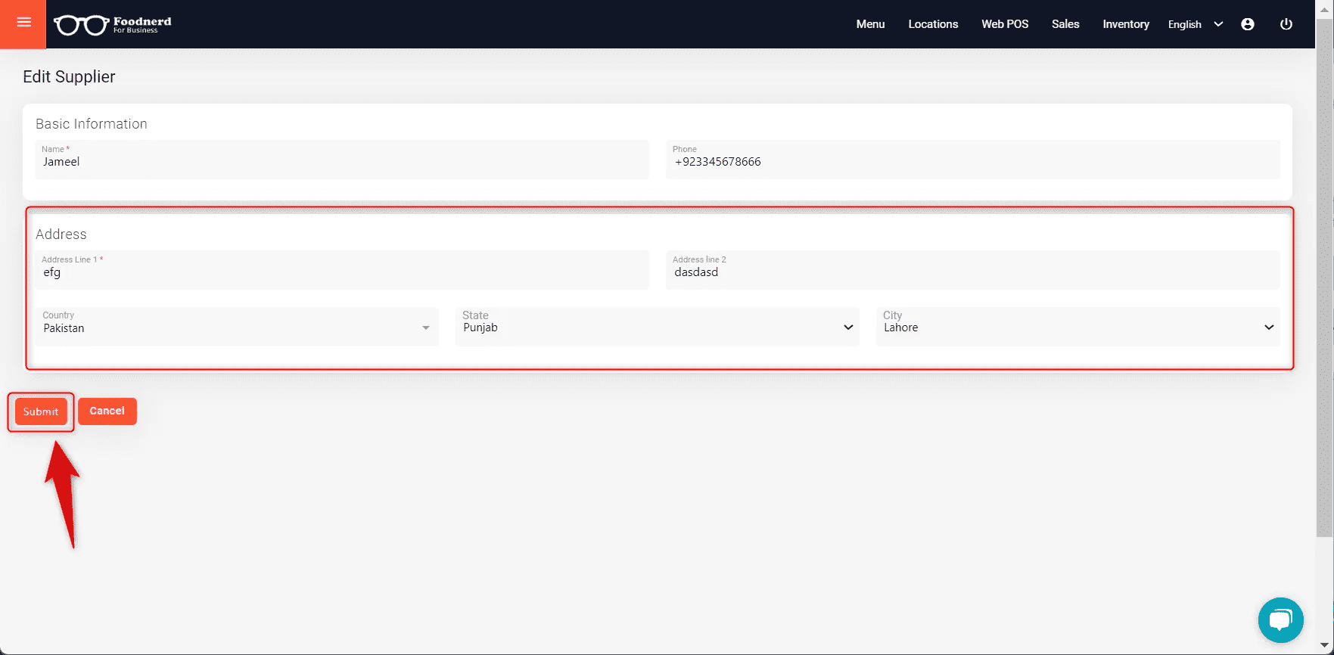Focus the Name field containing Jameel
Viewport: 1334px width, 655px height.
(x=342, y=160)
